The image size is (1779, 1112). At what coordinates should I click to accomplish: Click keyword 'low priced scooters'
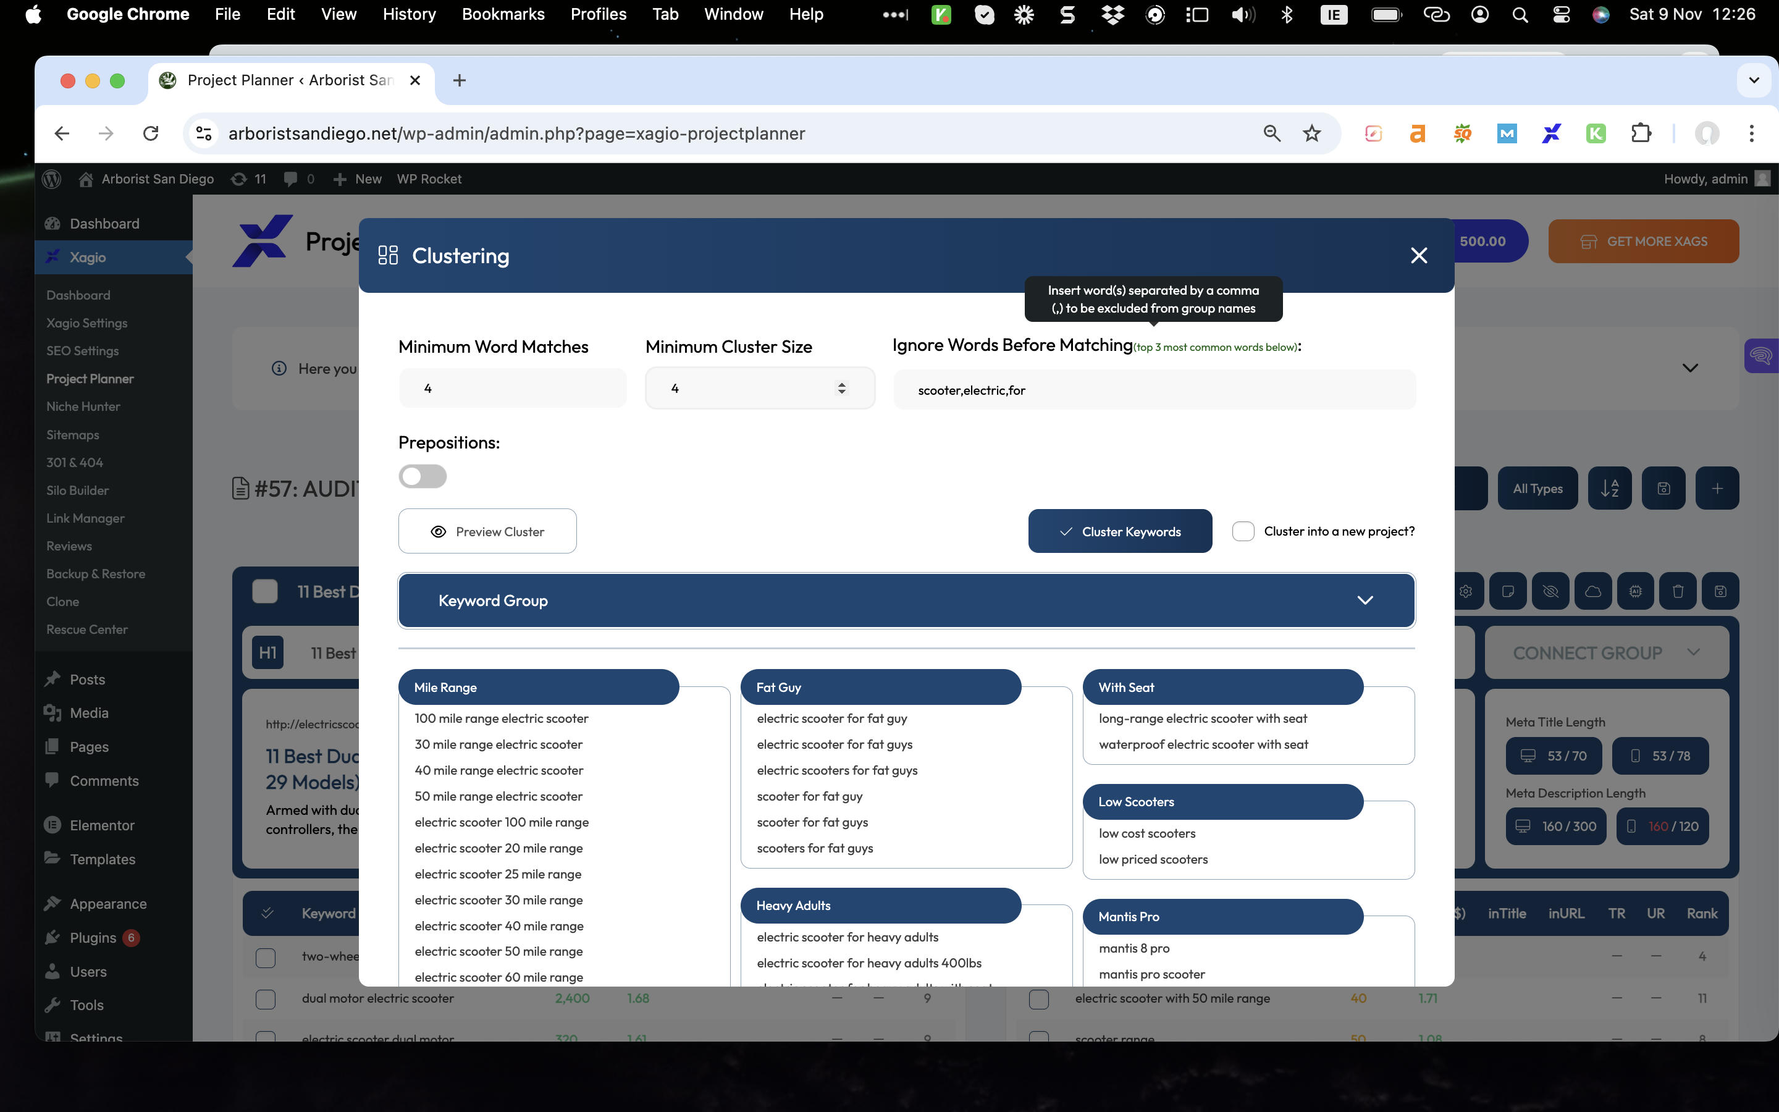tap(1153, 859)
